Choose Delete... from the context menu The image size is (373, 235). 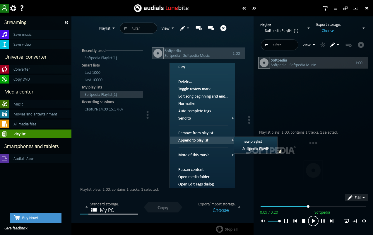tap(202, 82)
